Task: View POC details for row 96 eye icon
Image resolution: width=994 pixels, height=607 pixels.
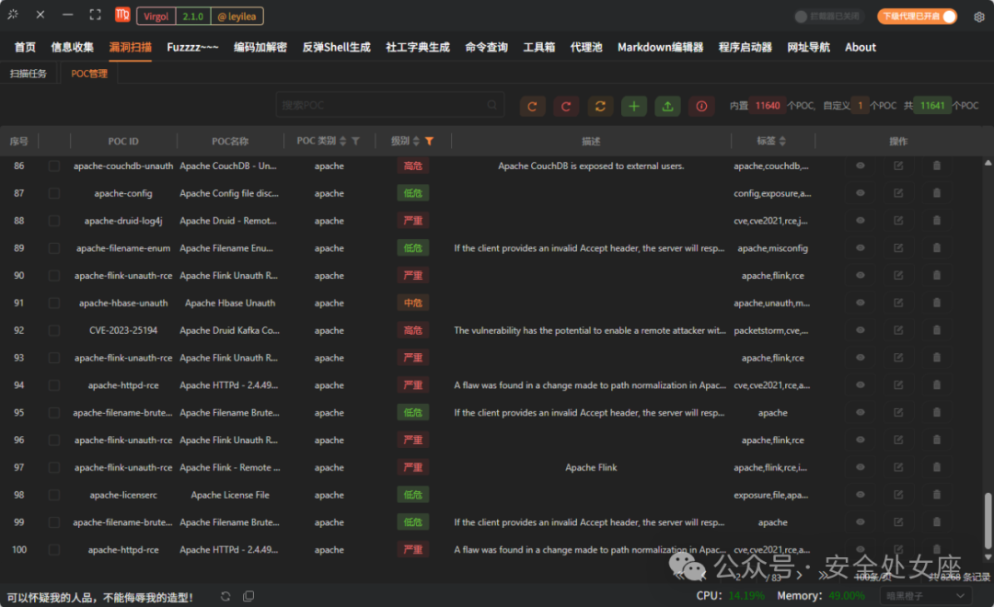Action: point(861,440)
